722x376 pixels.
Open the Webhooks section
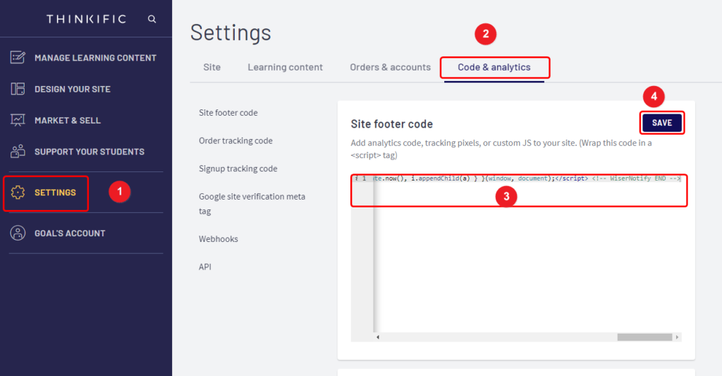(219, 238)
